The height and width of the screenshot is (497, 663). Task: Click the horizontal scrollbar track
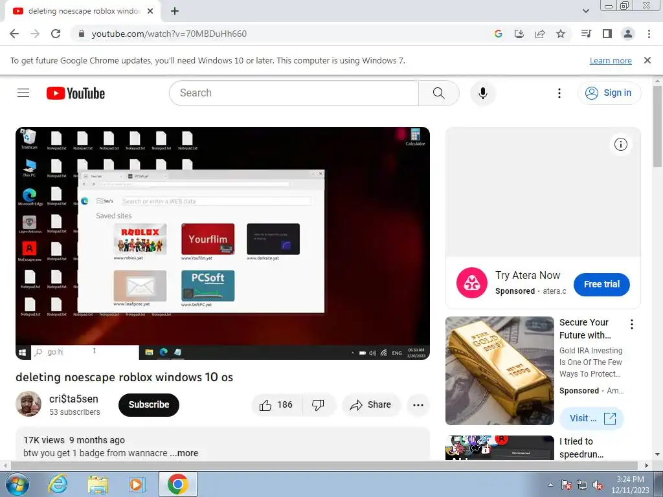click(x=324, y=465)
